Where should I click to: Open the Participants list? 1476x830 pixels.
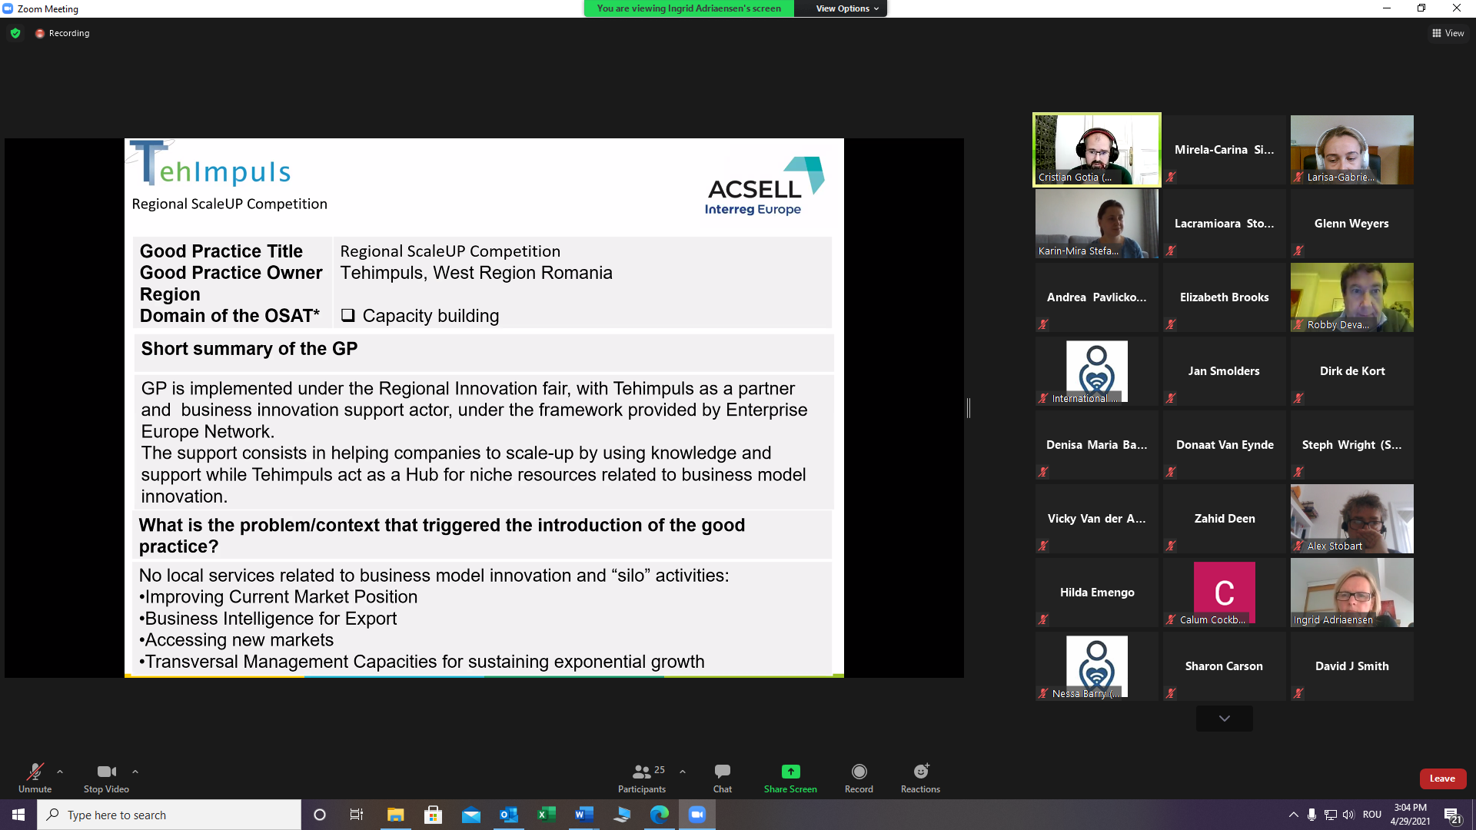642,777
